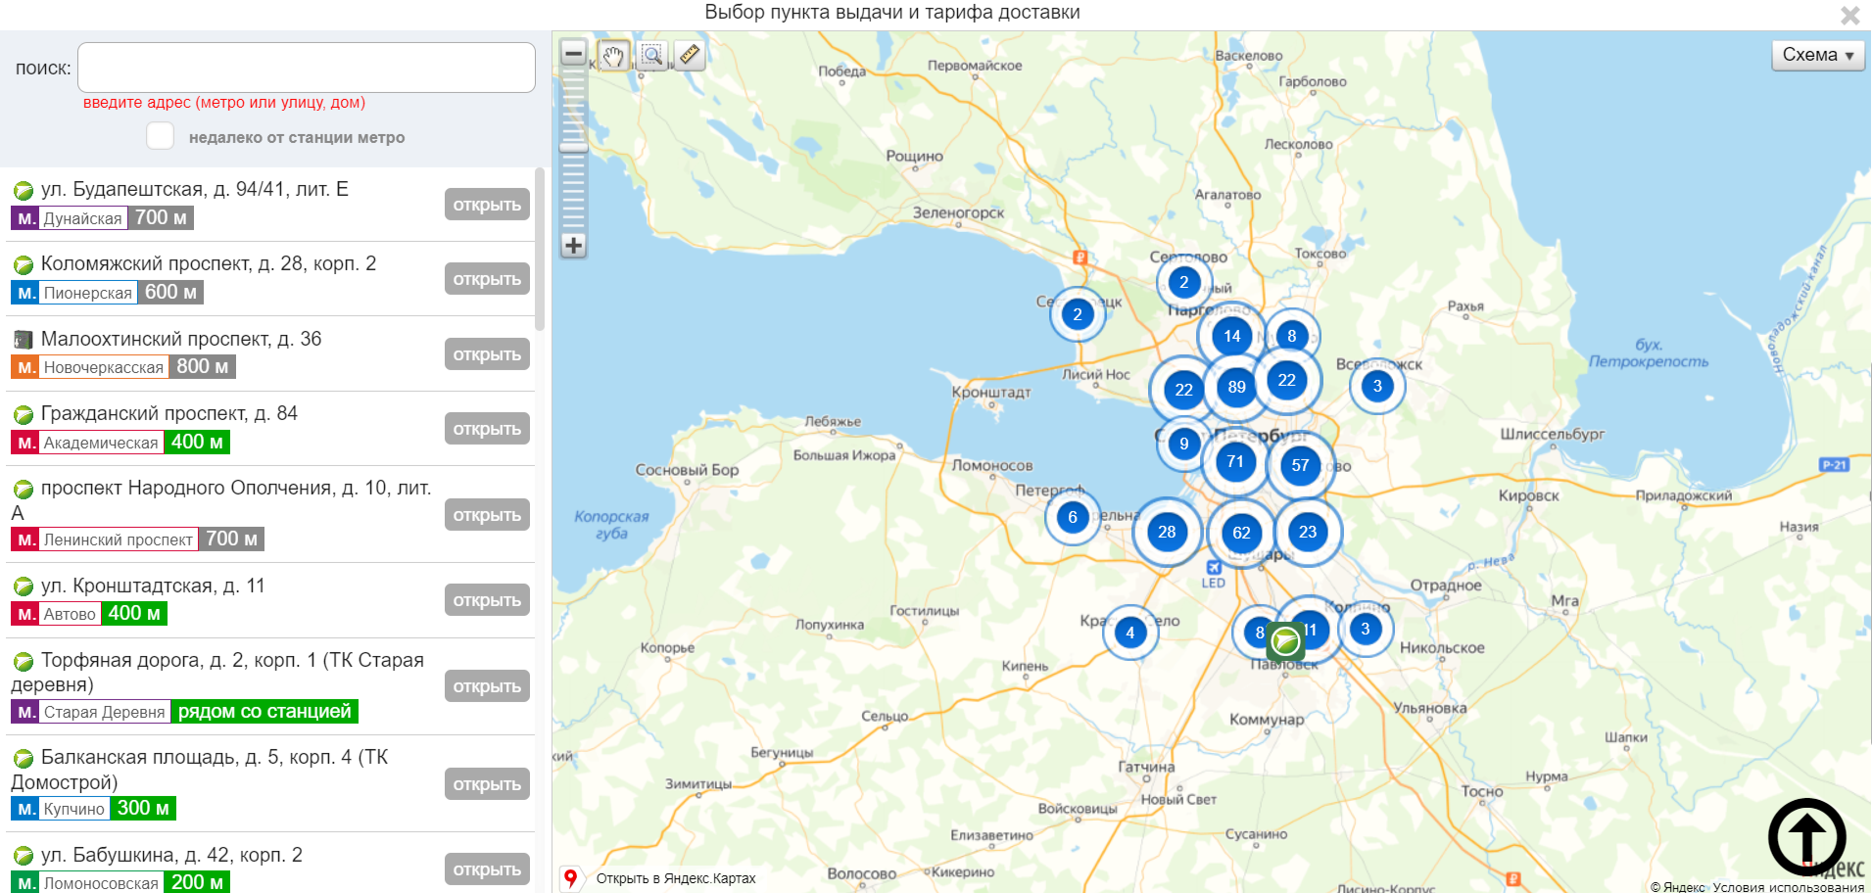This screenshot has width=1872, height=893.
Task: Select the ruler distance measurement tool
Action: 690,55
